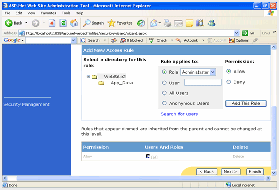Open the Help menu
This screenshot has width=279, height=190.
click(x=79, y=13)
